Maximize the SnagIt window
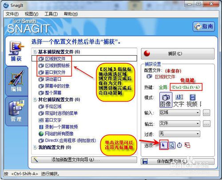The image size is (222, 180). pos(199,4)
